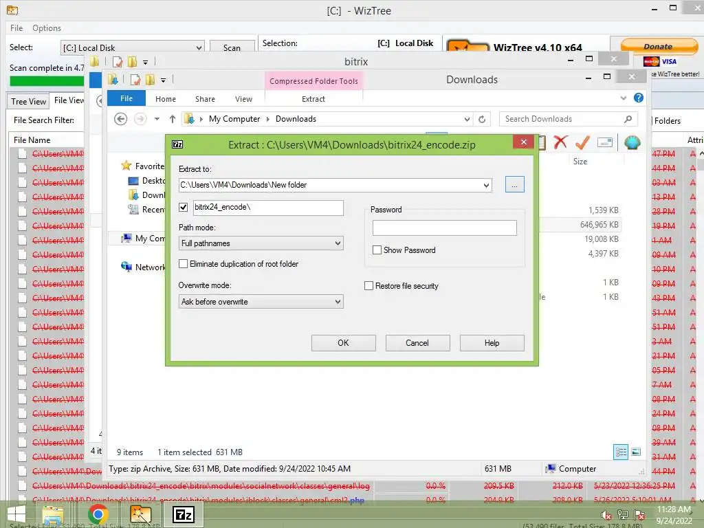The image size is (704, 528).
Task: Click Downloads window quick-access folder icon
Action: pos(113,80)
